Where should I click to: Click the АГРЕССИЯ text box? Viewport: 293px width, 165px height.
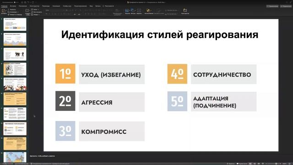point(112,102)
